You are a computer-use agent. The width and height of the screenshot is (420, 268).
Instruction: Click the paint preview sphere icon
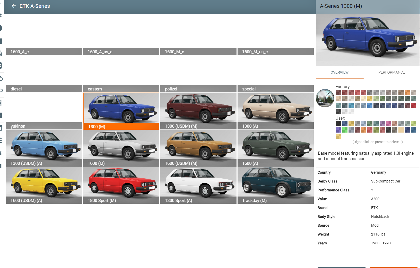click(325, 98)
